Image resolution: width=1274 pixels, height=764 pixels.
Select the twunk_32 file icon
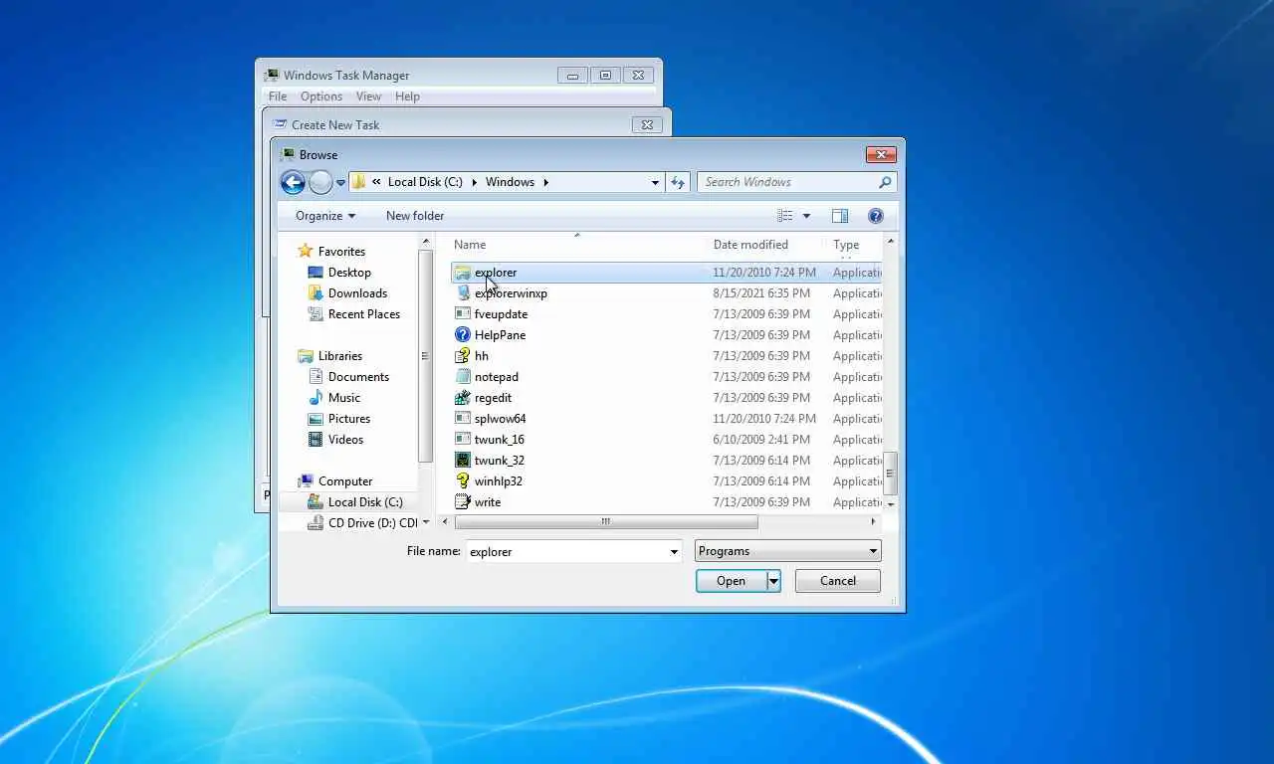tap(463, 461)
